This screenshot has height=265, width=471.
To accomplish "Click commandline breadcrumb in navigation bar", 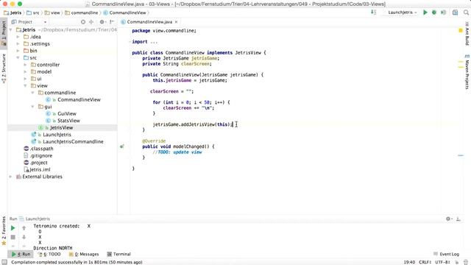I will [x=82, y=13].
